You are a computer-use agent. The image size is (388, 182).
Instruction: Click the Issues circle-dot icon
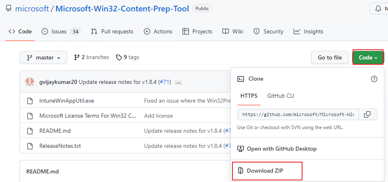click(45, 31)
